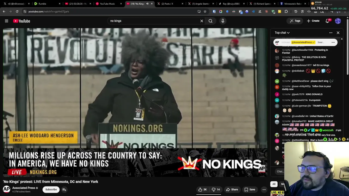Click the 'No Kings' protest video title
The image size is (349, 196).
pyautogui.click(x=50, y=182)
